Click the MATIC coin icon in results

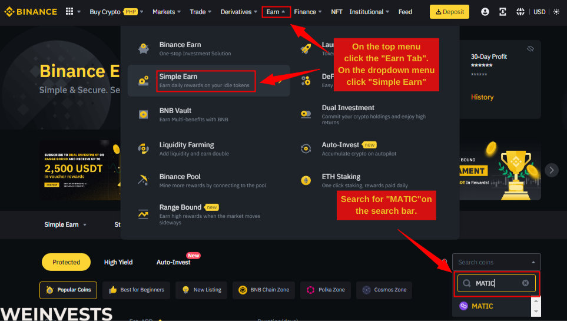point(463,306)
